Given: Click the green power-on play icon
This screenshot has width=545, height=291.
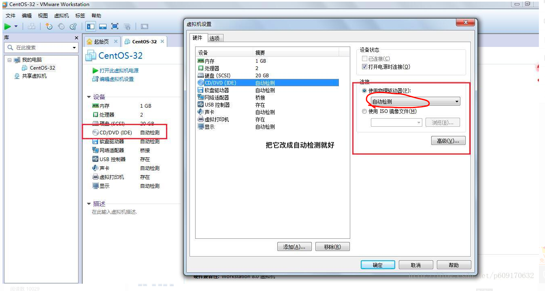Looking at the screenshot, I should pos(8,26).
